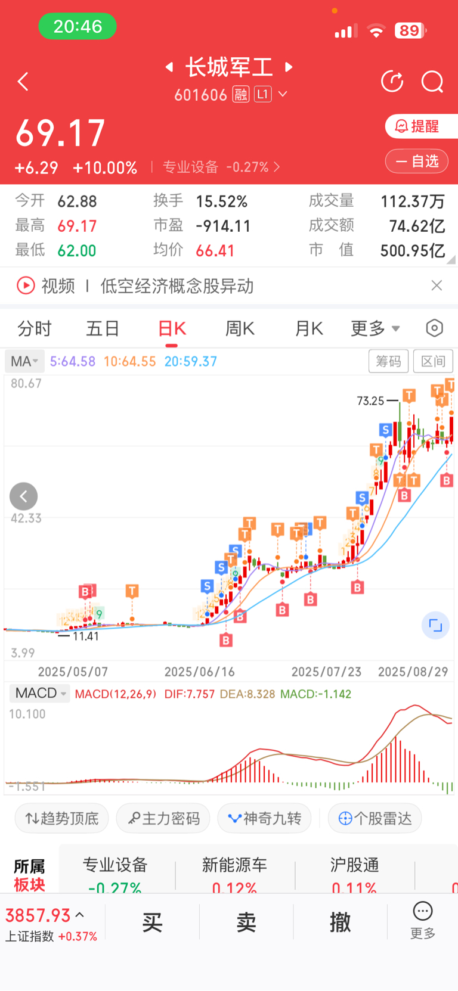Switch to the 分时 tab
458x991 pixels.
(35, 328)
